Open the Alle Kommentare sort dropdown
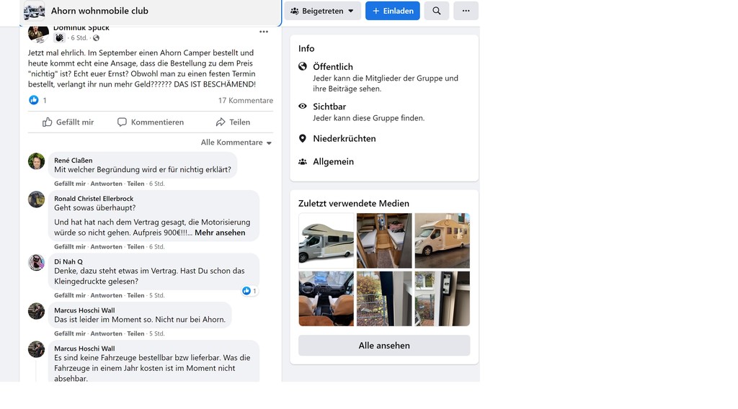The height and width of the screenshot is (409, 738). [x=236, y=143]
